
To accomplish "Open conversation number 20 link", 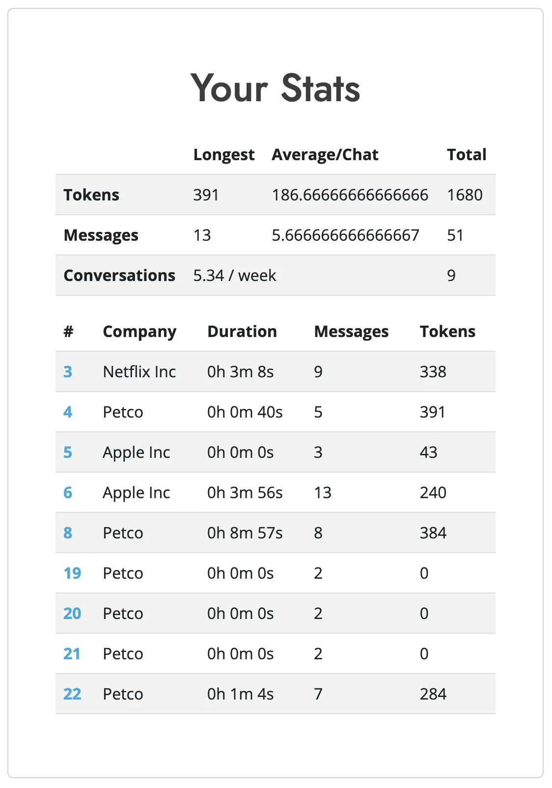I will tap(72, 614).
